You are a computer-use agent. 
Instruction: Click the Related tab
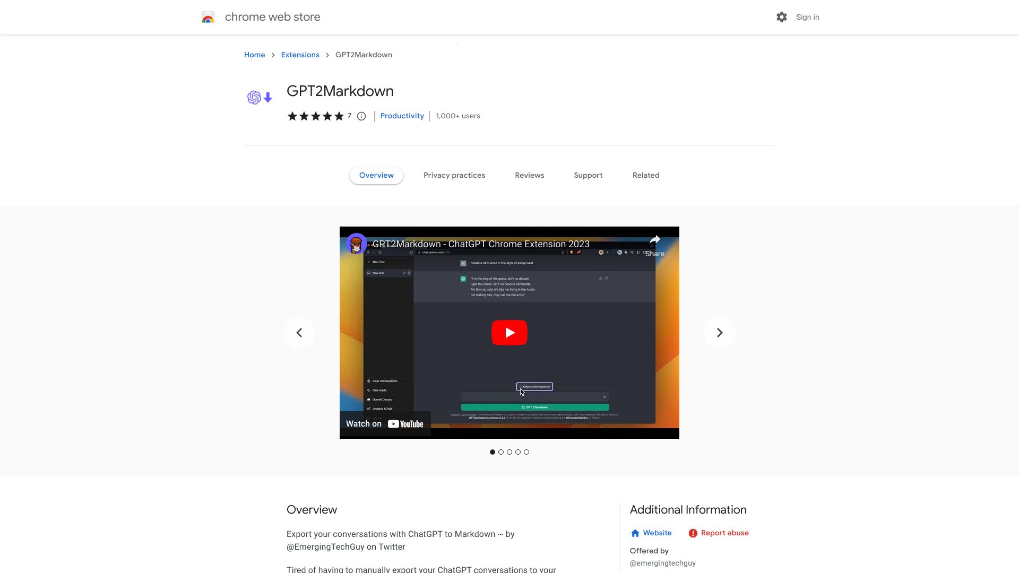(646, 175)
